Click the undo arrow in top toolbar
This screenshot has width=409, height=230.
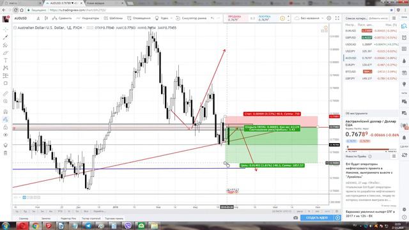click(x=212, y=19)
